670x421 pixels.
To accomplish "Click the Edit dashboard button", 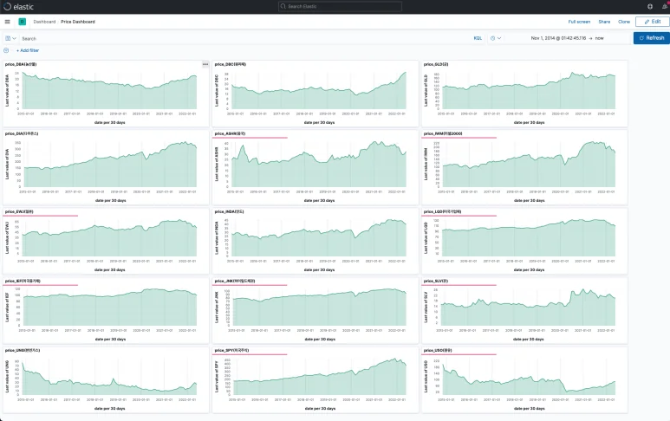I will tap(652, 21).
